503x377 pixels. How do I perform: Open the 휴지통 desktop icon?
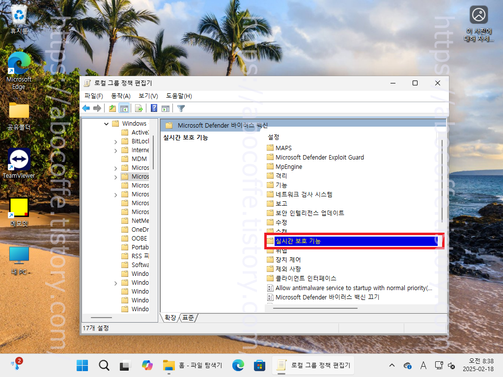(x=19, y=20)
